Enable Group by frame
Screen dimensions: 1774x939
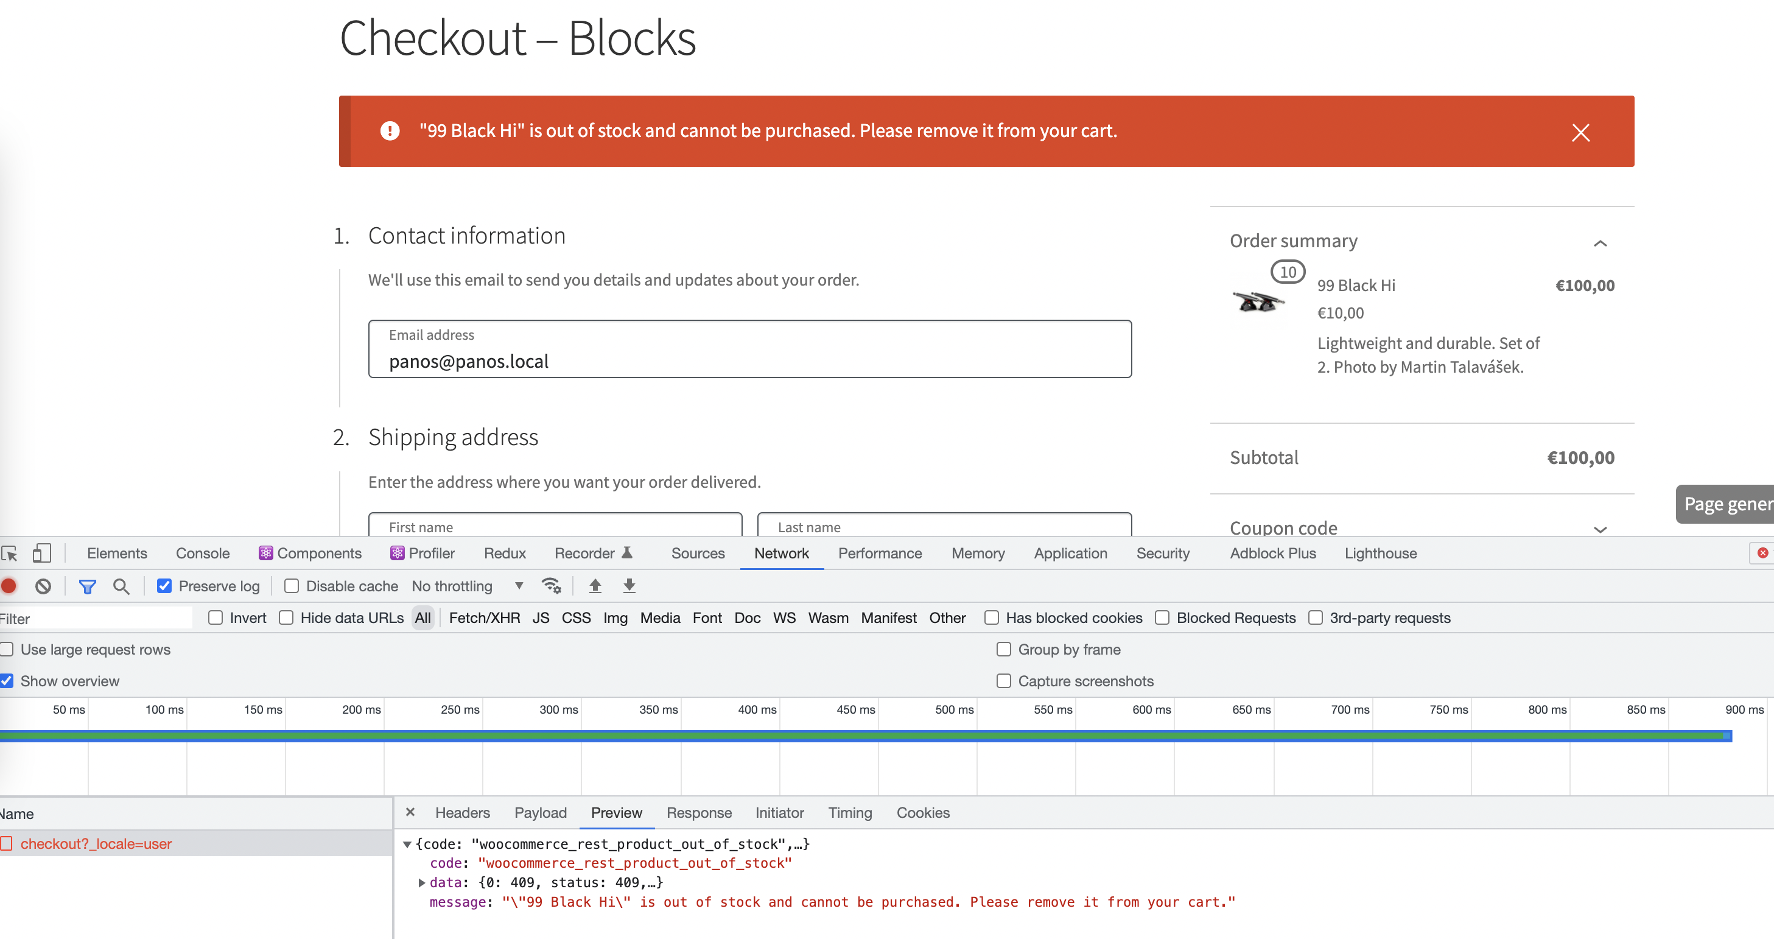1003,649
